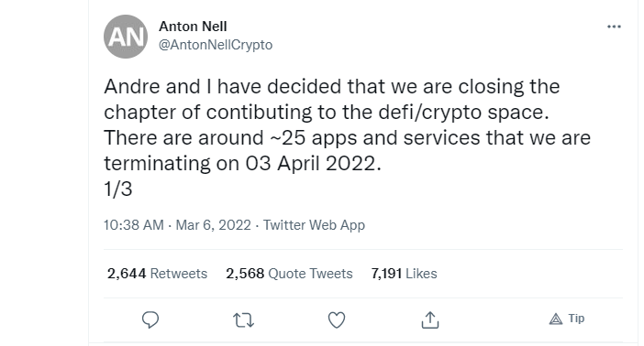Click the reply speech bubble icon
Viewport: 644px width, 346px height.
tap(150, 319)
